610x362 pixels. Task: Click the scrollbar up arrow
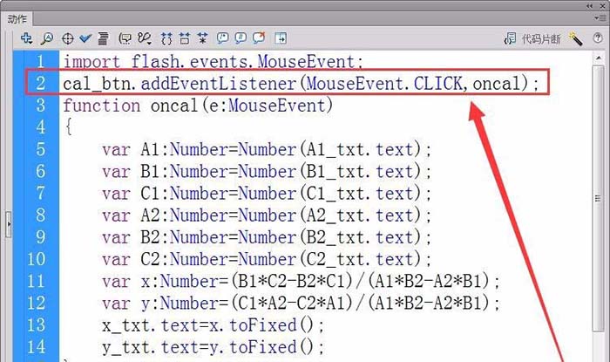coord(599,58)
